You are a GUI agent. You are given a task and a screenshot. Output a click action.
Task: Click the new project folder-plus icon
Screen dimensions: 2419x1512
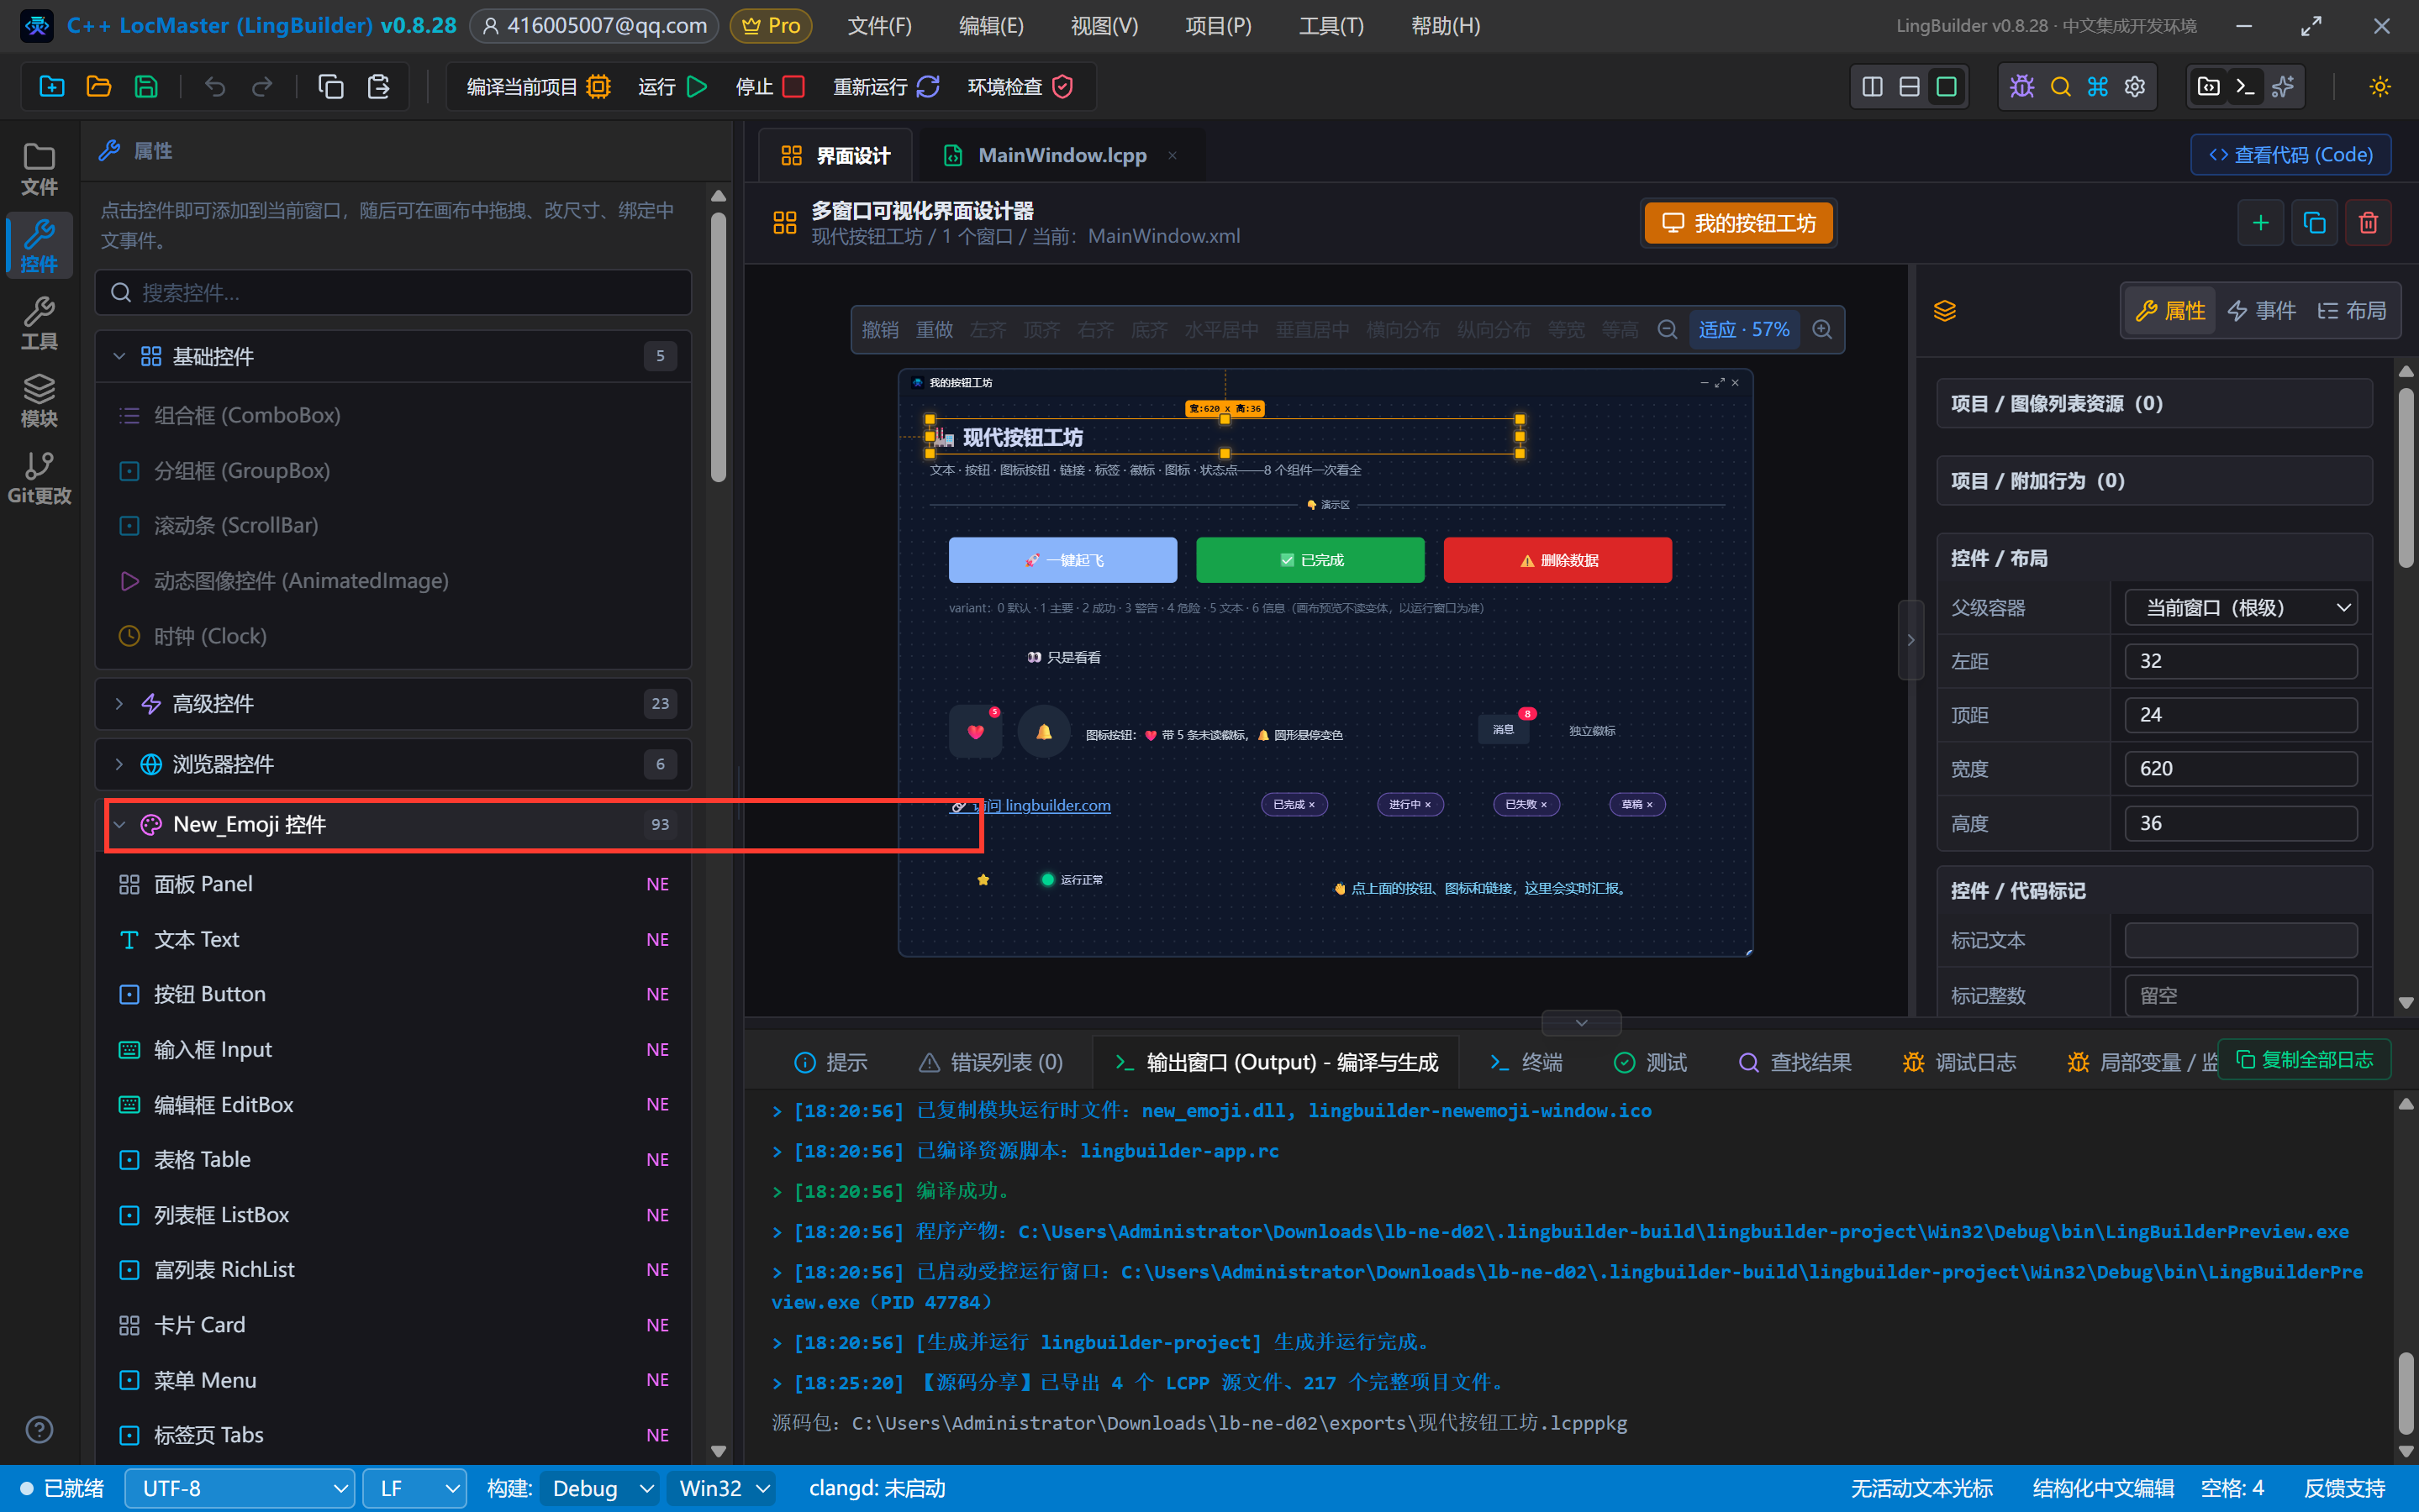[51, 87]
